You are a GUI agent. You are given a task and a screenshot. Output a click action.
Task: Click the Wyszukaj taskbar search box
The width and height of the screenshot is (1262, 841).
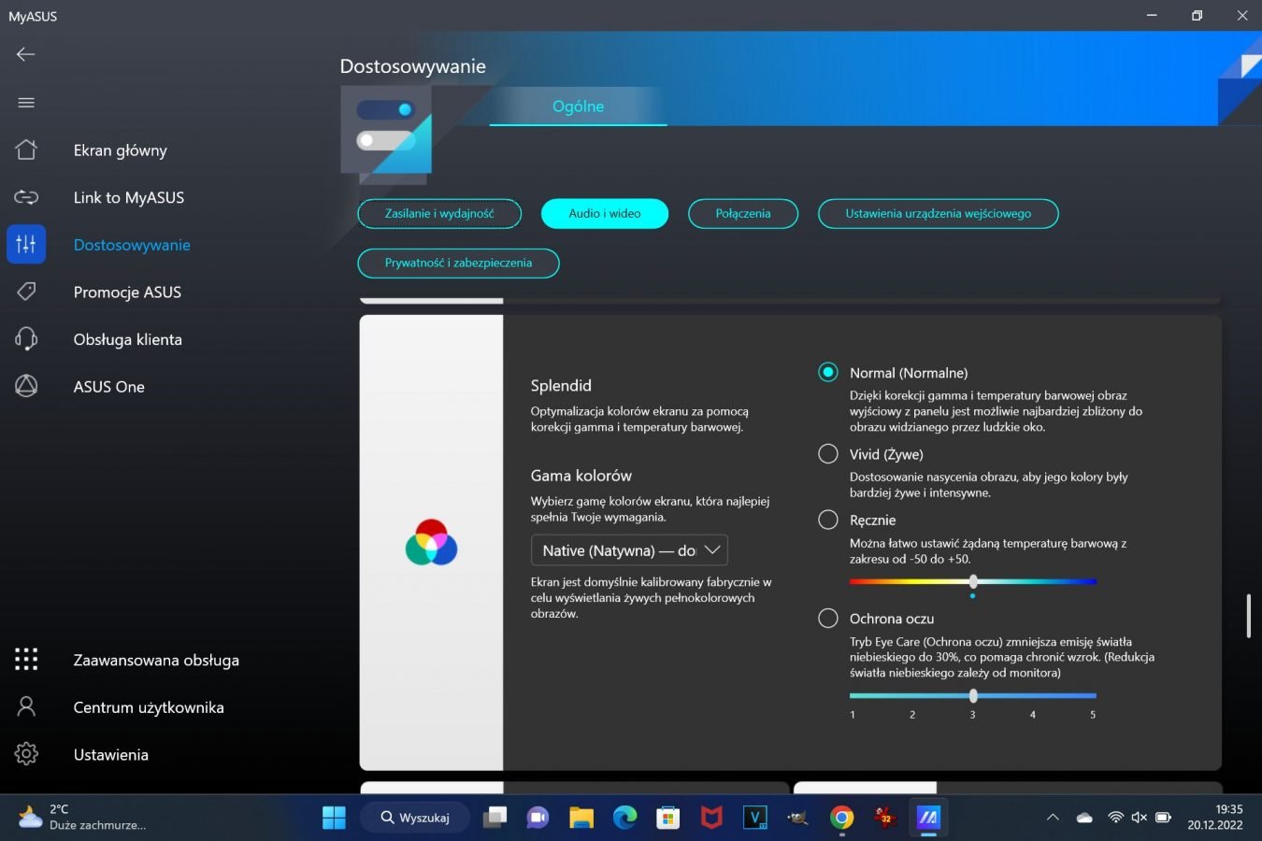tap(416, 818)
